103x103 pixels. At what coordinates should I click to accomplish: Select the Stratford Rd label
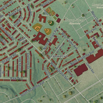coord(9,58)
